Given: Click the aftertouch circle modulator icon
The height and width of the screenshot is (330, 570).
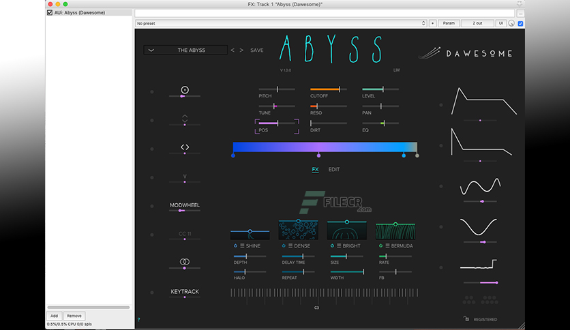Looking at the screenshot, I should pyautogui.click(x=185, y=90).
